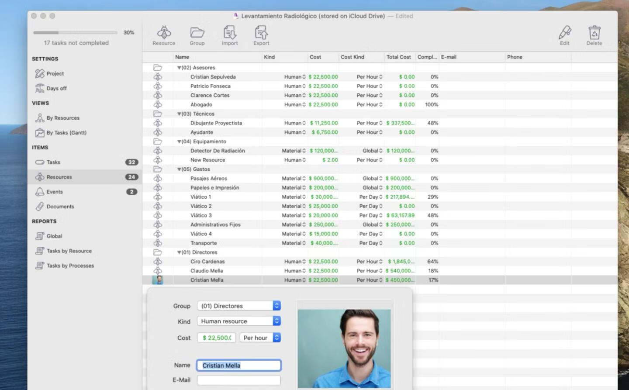The width and height of the screenshot is (629, 390).
Task: Select the Patricio Fonseca resource
Action: [x=211, y=86]
